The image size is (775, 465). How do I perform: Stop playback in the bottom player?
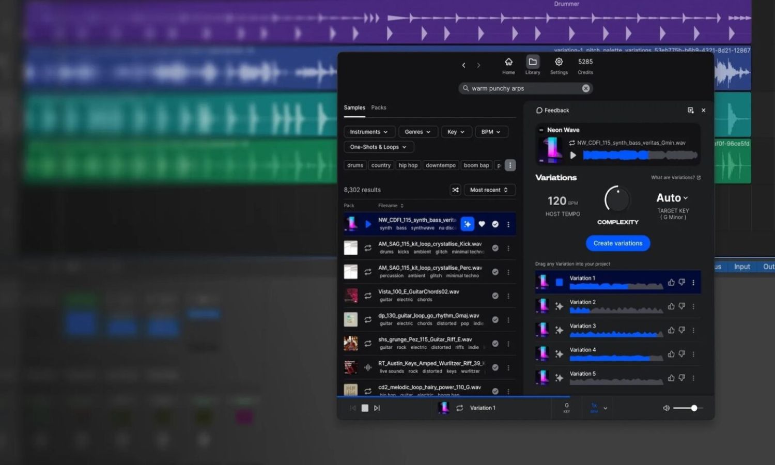(365, 408)
